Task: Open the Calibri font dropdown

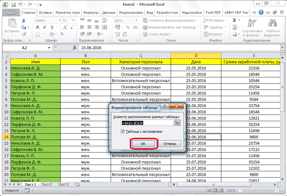Action: click(x=60, y=20)
